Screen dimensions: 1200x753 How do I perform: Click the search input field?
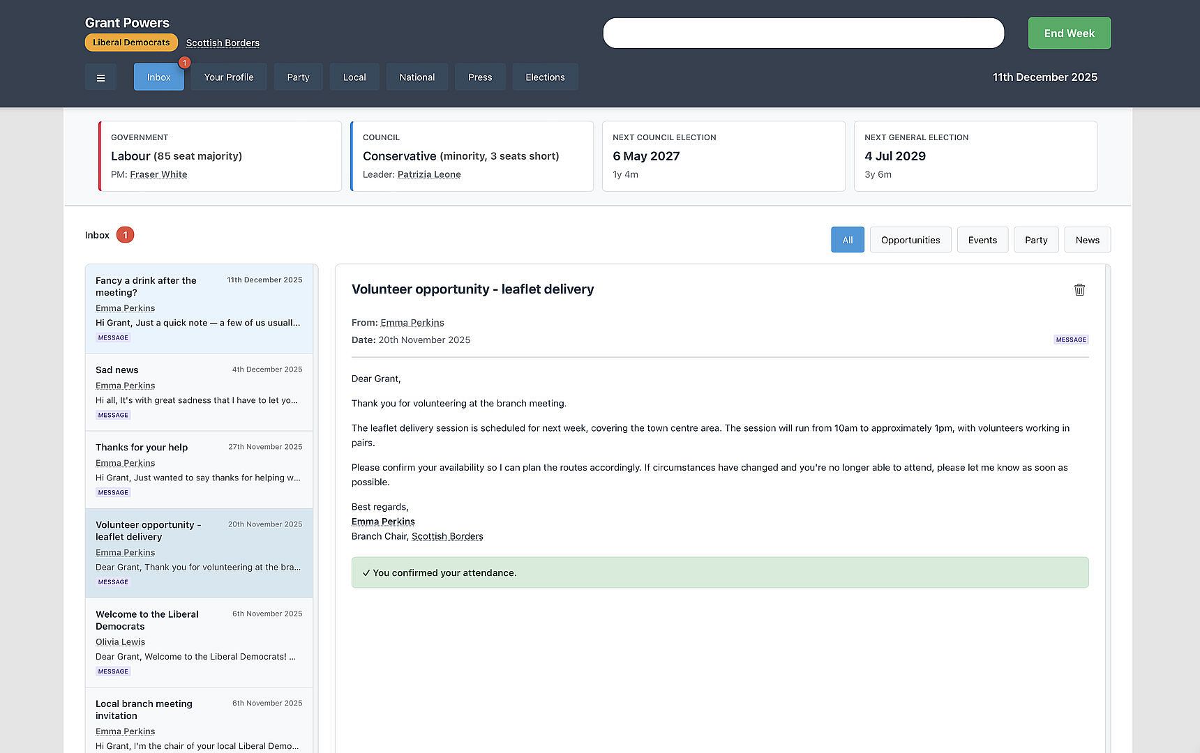(x=802, y=33)
